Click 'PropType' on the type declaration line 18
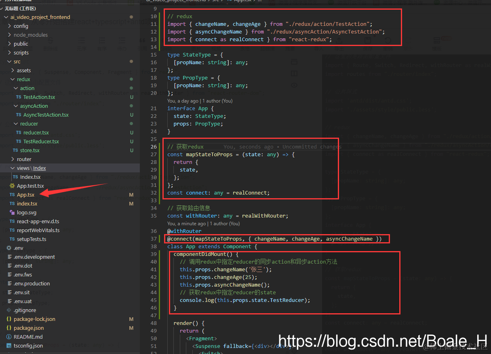This screenshot has width=491, height=354. [195, 78]
